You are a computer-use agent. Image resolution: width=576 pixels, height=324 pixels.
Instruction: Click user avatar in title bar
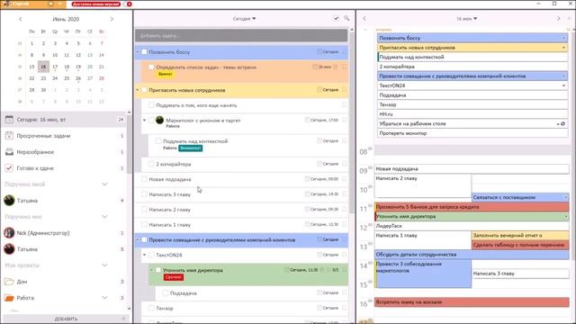pyautogui.click(x=6, y=4)
